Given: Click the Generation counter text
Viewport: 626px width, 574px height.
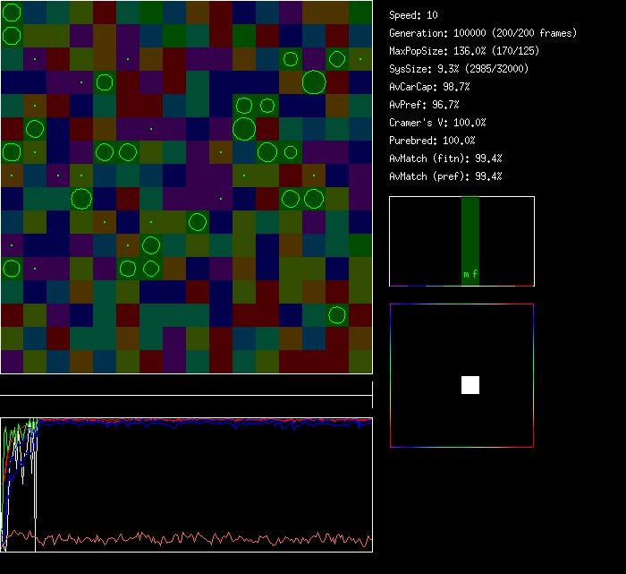Looking at the screenshot, I should pyautogui.click(x=483, y=33).
